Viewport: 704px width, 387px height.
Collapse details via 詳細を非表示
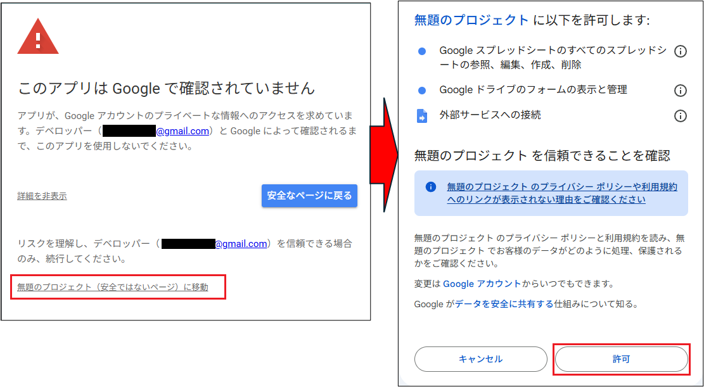[42, 196]
